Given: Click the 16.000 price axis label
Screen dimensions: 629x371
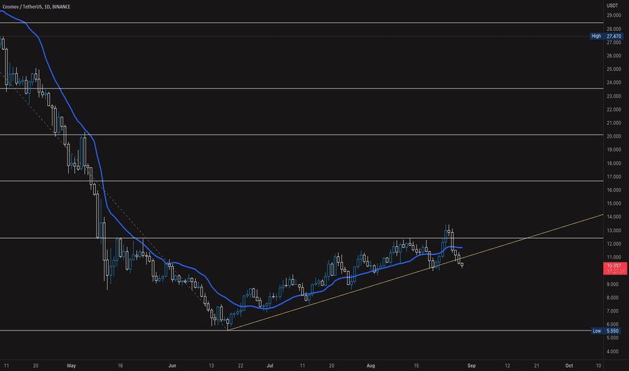Looking at the screenshot, I should tap(613, 190).
